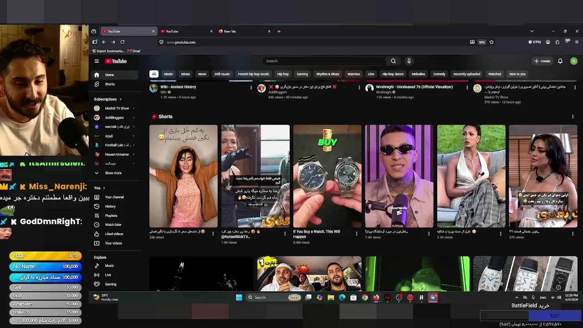Open the Wiki - Ancient History video title

pyautogui.click(x=178, y=87)
